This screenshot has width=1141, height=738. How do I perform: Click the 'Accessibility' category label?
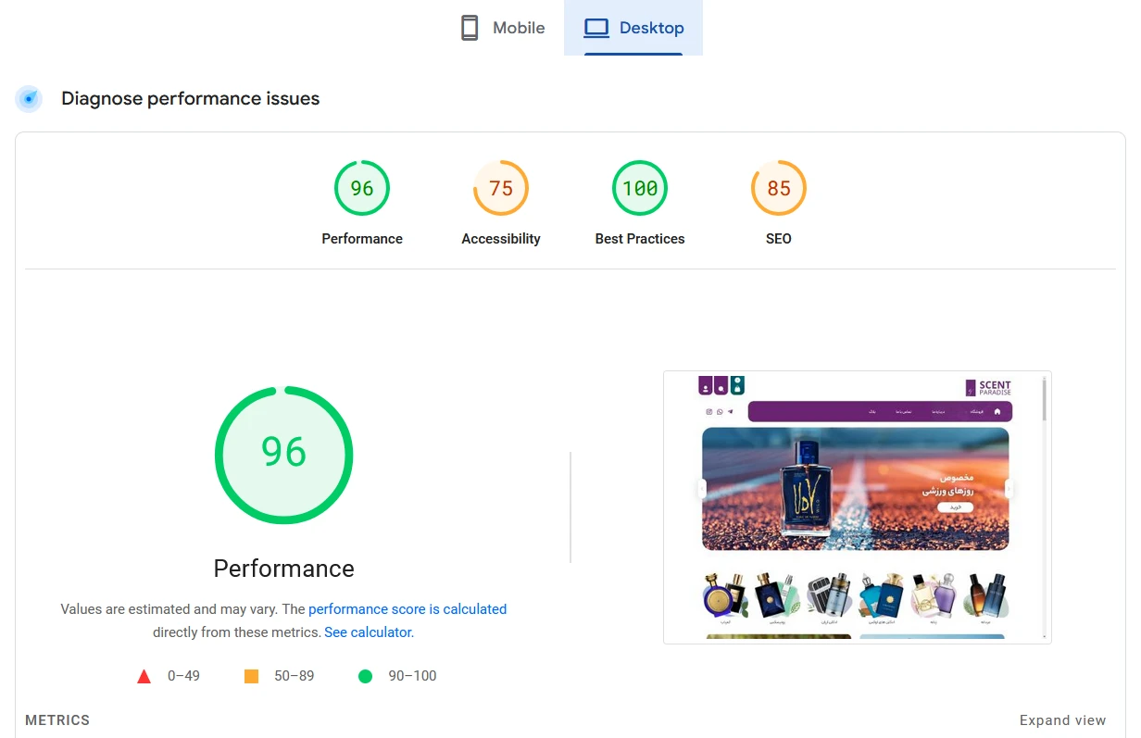point(500,239)
